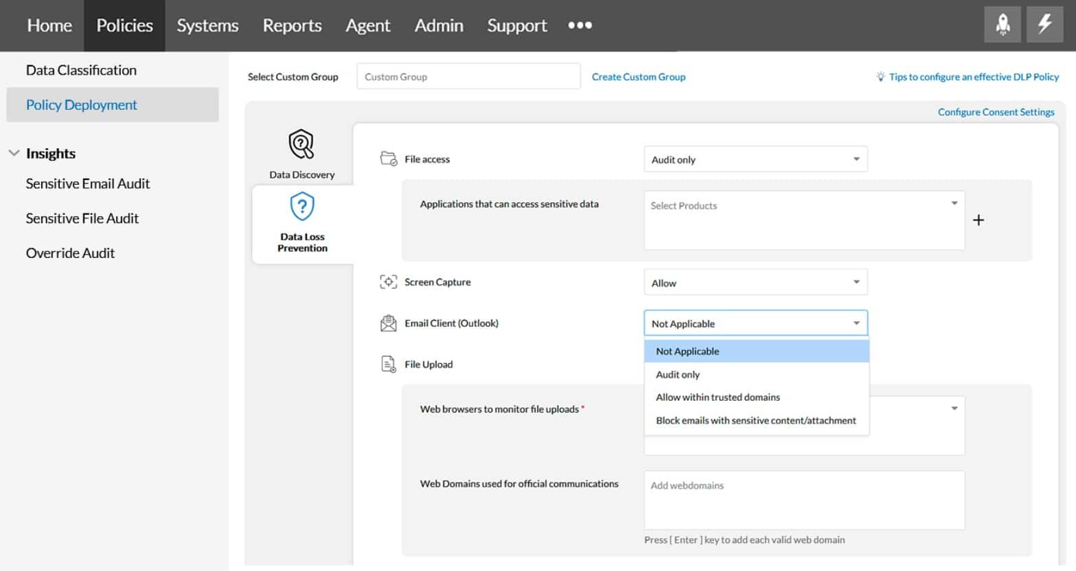Open the Admin tab
Viewport: 1076px width, 571px height.
coord(439,25)
